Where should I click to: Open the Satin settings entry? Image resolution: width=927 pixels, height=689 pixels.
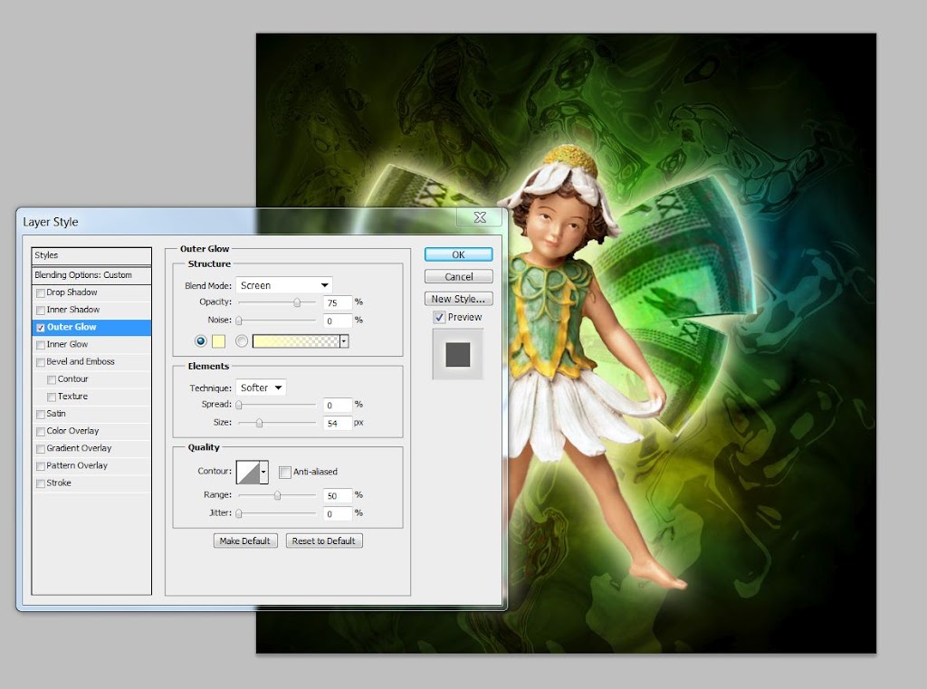91,414
